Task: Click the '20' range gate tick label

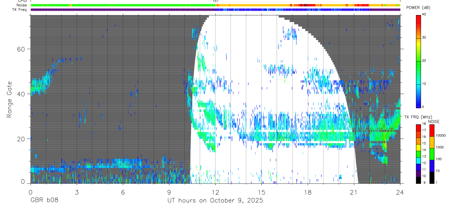Action: tap(21, 139)
